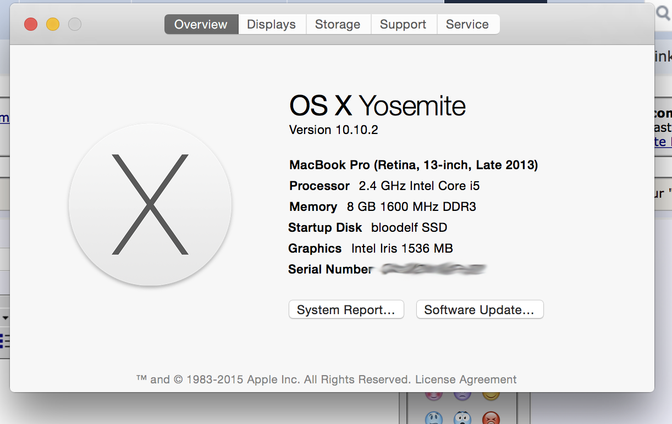The height and width of the screenshot is (424, 672).
Task: Open the Support tab
Action: pyautogui.click(x=403, y=24)
